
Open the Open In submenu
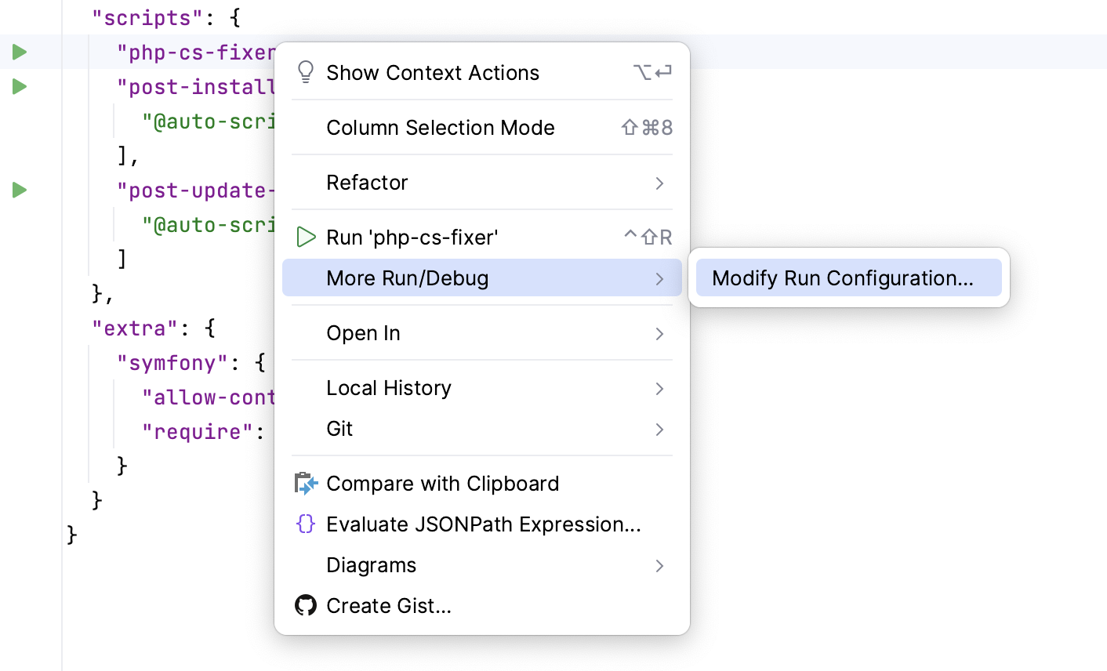pos(482,332)
